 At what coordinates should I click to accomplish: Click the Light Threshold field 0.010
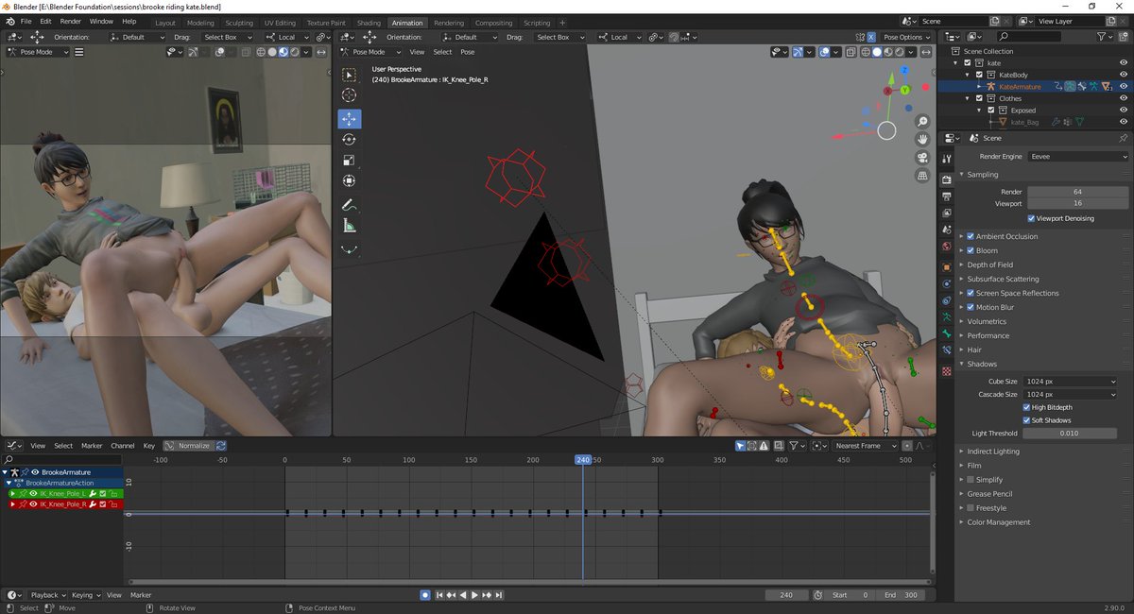click(1070, 434)
